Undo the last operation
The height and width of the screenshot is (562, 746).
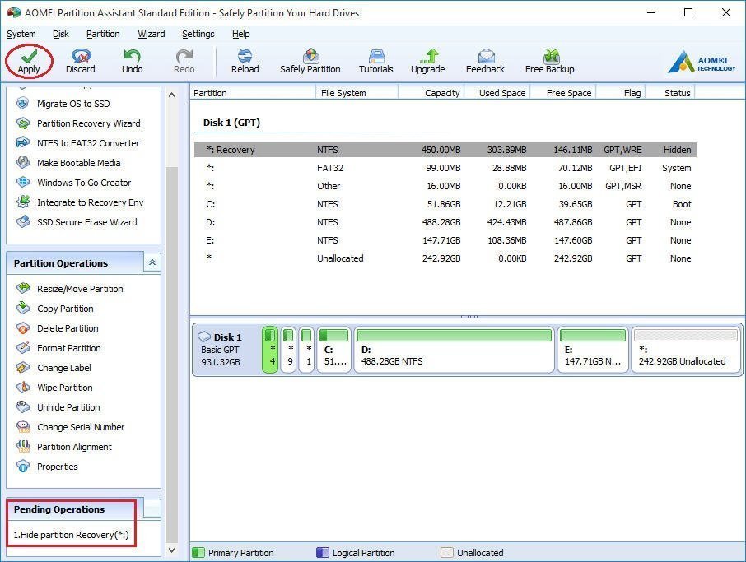pos(132,62)
